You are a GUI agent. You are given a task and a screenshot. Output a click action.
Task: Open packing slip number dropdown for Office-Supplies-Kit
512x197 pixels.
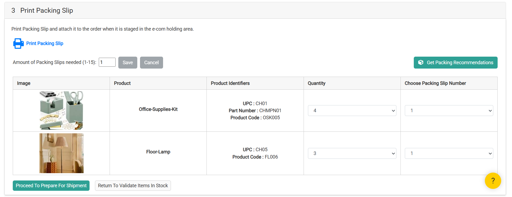(449, 111)
